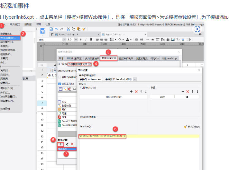Click the Save icon in the designer toolbar
The width and height of the screenshot is (229, 170).
coord(51,29)
